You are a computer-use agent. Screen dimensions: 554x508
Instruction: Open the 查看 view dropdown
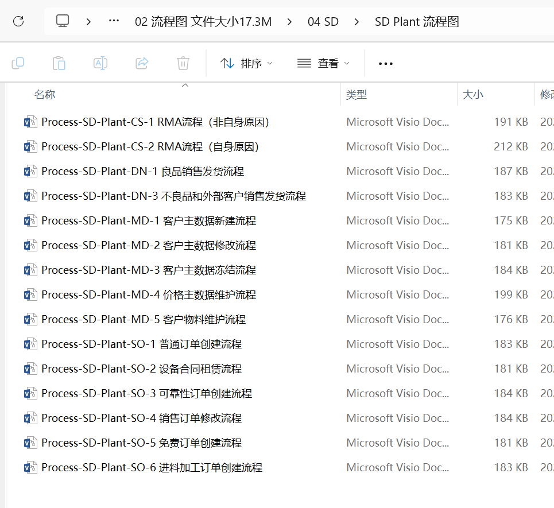(323, 63)
